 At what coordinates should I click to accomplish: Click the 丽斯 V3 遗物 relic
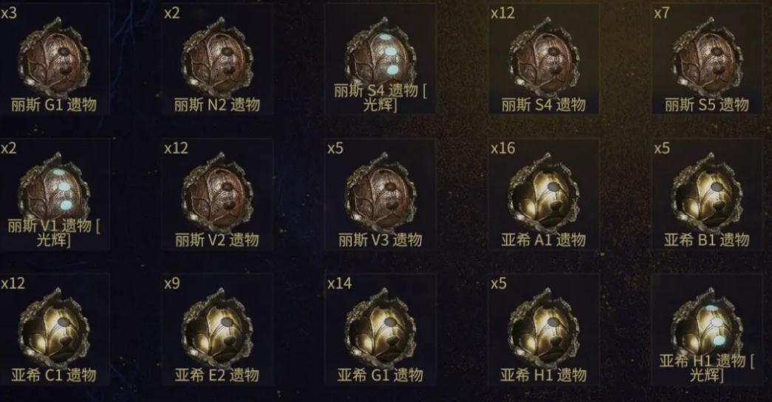pos(380,192)
